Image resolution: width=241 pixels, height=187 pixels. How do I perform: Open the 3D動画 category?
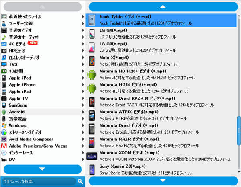pos(43,71)
